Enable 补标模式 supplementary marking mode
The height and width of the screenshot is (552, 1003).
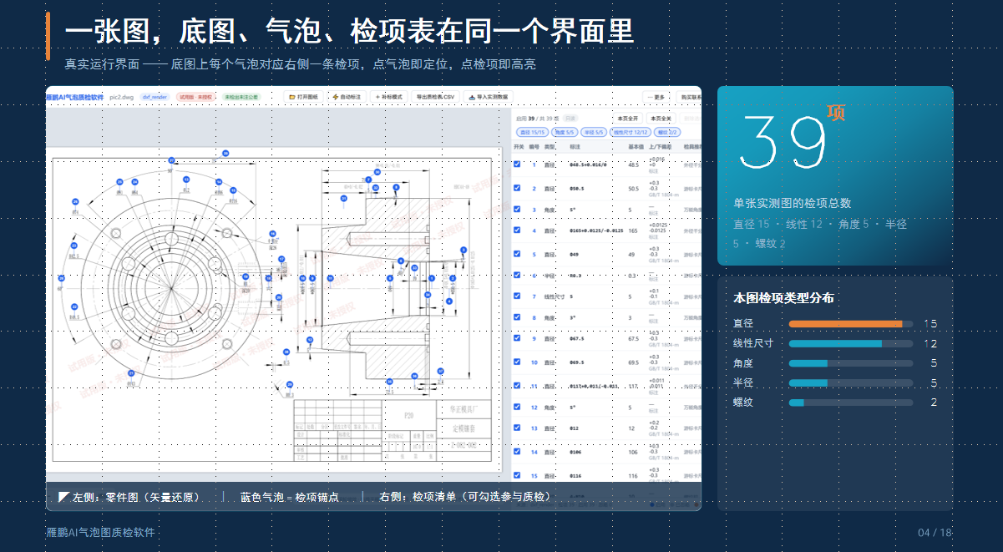point(388,97)
